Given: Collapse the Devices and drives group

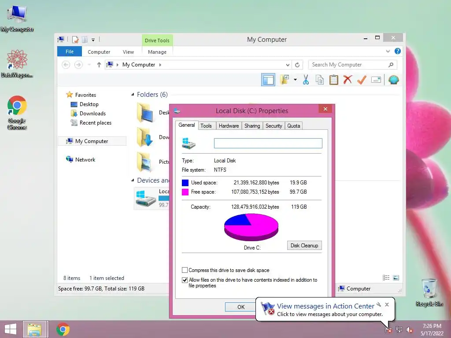Looking at the screenshot, I should tap(133, 180).
